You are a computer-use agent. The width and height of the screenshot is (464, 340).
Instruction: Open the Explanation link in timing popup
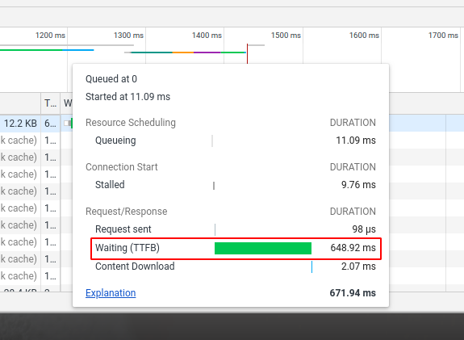coord(111,293)
